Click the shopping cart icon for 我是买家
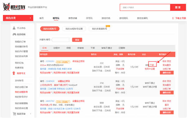 tap(14, 114)
